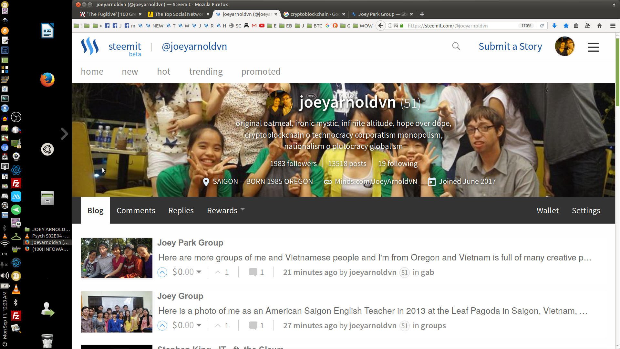620x349 pixels.
Task: Open a new Firefox tab
Action: point(422,14)
